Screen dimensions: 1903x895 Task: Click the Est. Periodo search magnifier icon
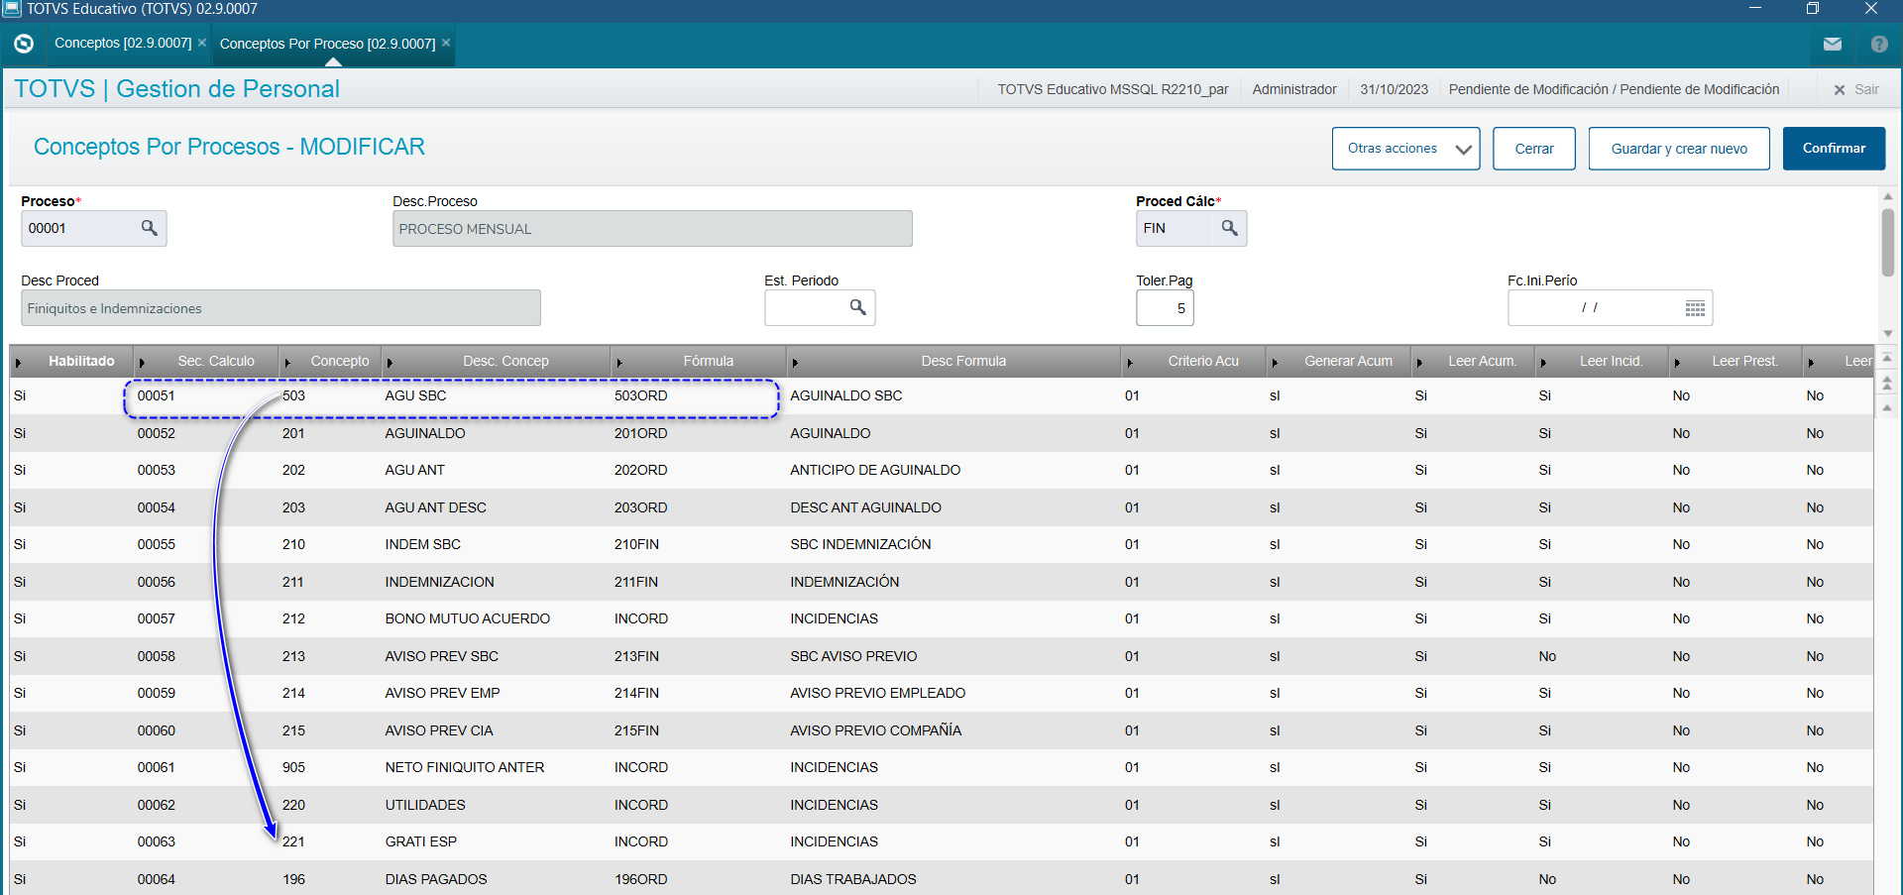[857, 307]
